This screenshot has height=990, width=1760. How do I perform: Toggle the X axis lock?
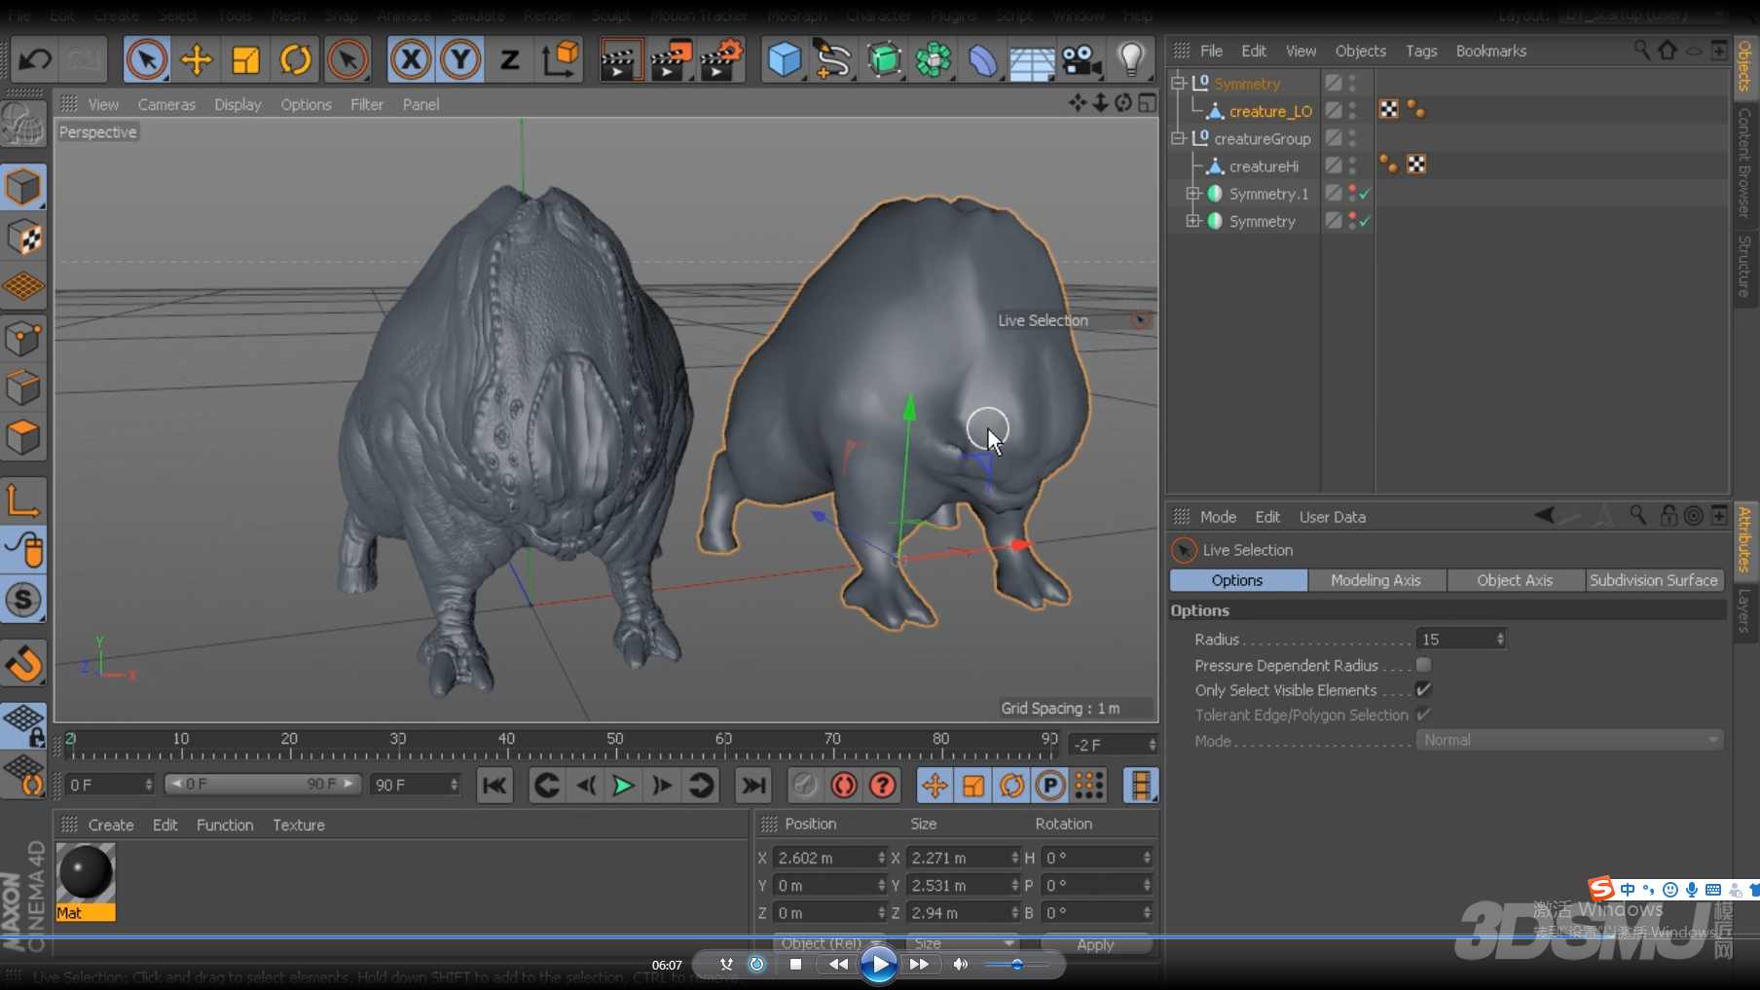pyautogui.click(x=411, y=60)
